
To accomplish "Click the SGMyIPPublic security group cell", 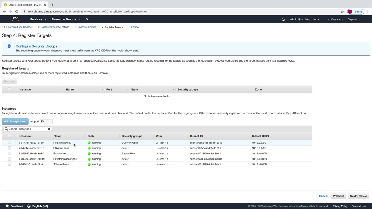I will pos(130,143).
